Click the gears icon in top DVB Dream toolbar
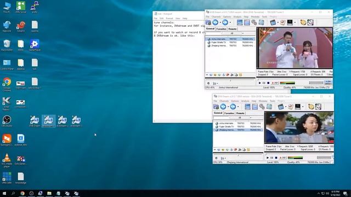 [254, 22]
